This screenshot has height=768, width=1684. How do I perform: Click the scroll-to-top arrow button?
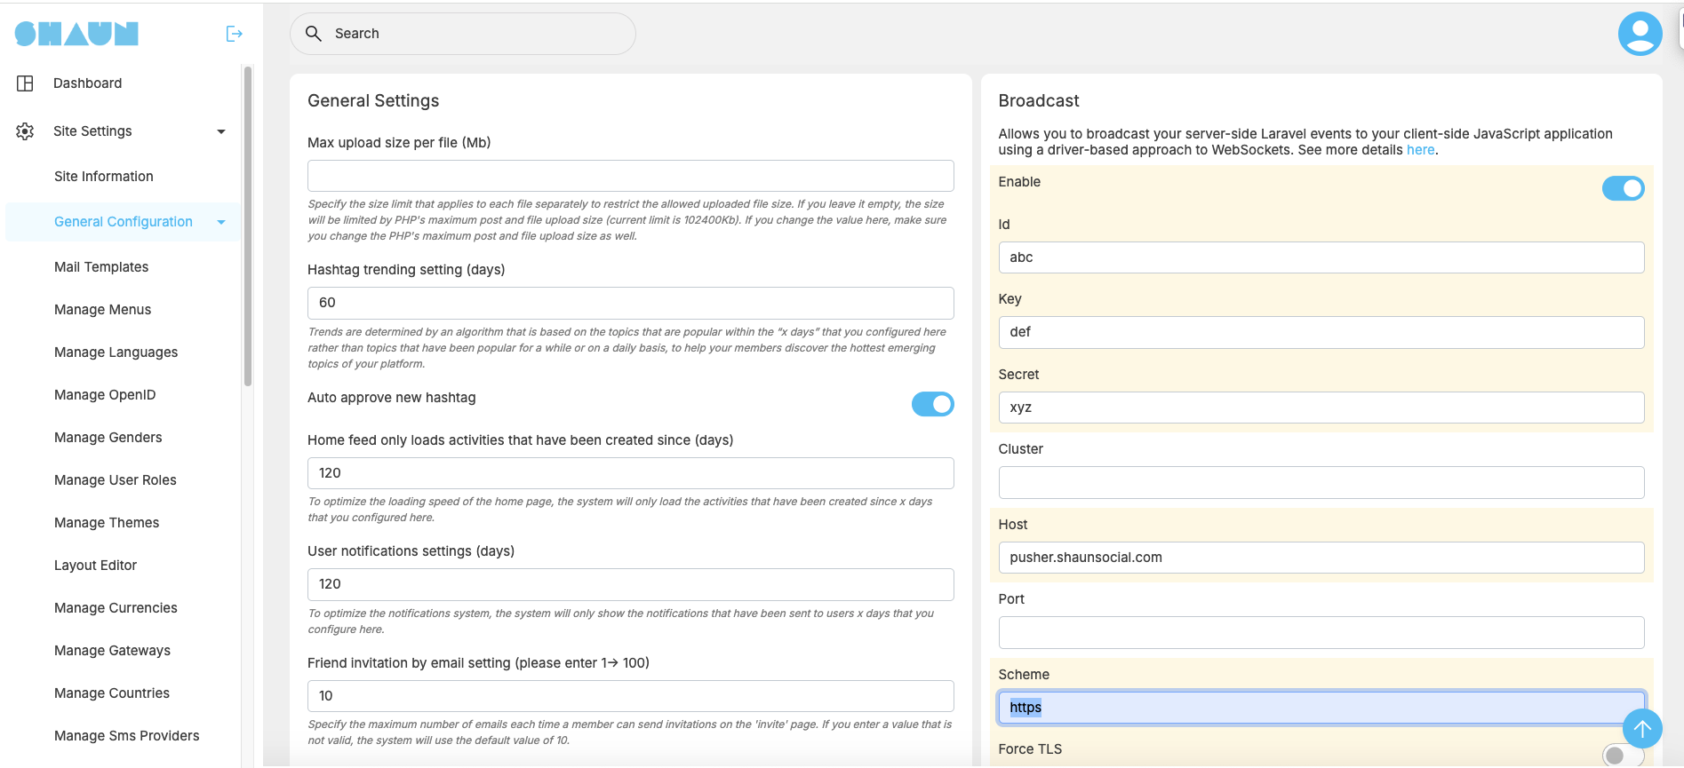1641,729
